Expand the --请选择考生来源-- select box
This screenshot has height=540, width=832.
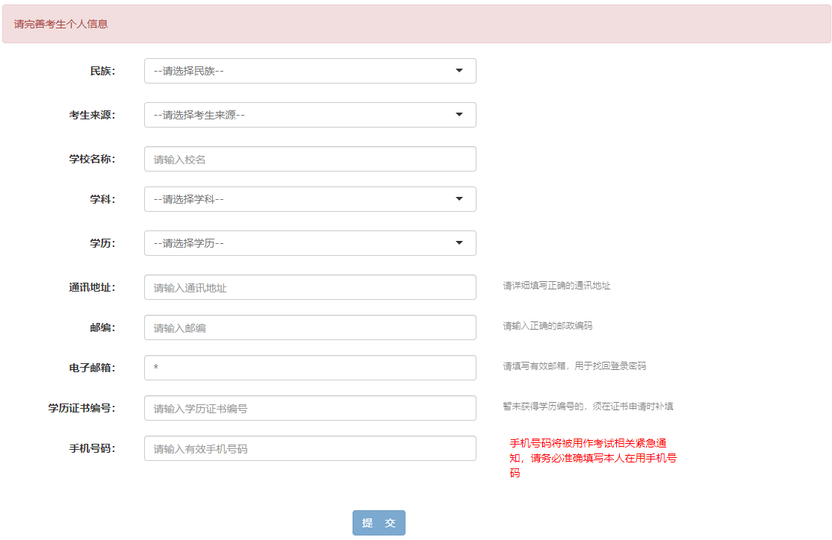click(299, 115)
